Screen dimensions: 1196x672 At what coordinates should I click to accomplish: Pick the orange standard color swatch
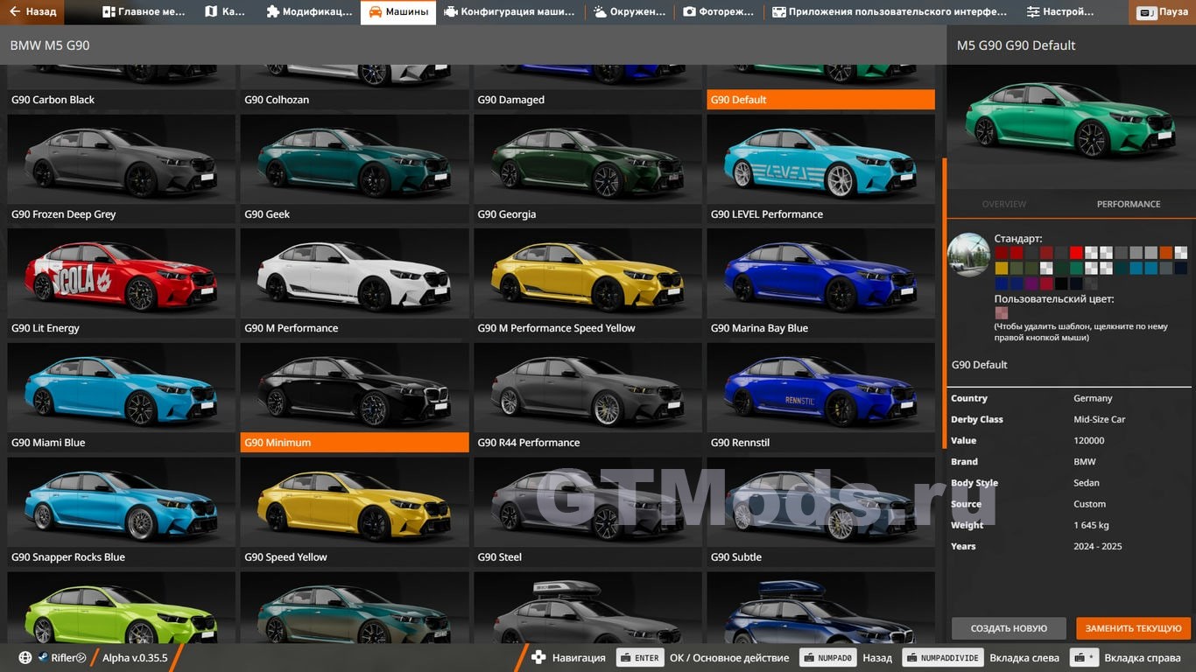(1165, 253)
